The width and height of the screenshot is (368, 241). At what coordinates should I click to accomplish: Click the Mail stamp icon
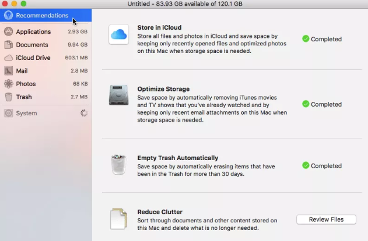[8, 71]
